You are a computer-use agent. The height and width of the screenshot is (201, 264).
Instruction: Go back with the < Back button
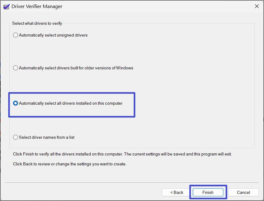[x=177, y=192]
